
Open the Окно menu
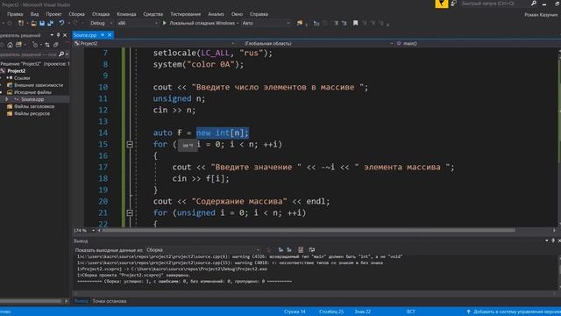(x=237, y=14)
